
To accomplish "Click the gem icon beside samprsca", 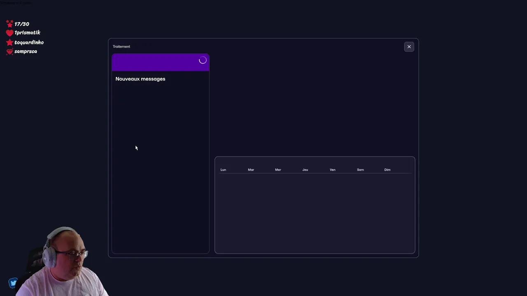I will (9, 52).
